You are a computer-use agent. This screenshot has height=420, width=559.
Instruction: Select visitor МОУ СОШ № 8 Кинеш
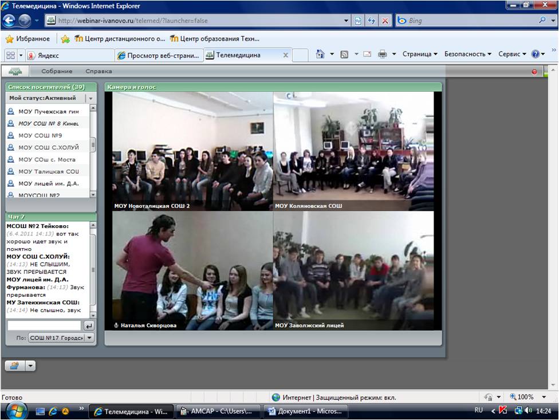(x=48, y=123)
